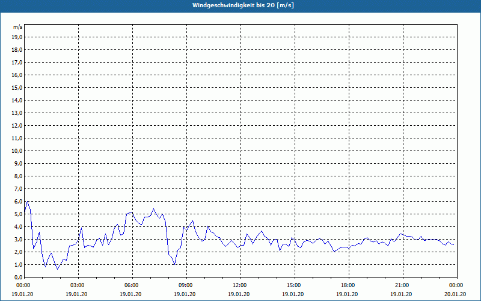Click the 19,0 y-axis value
Image resolution: width=481 pixels, height=301 pixels.
click(x=17, y=37)
